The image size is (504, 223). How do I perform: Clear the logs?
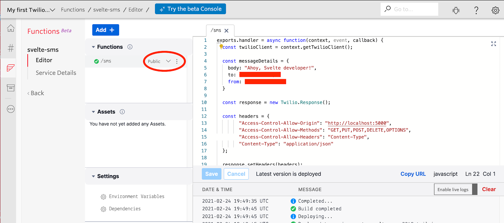489,189
